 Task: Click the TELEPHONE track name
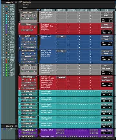coord(28,130)
